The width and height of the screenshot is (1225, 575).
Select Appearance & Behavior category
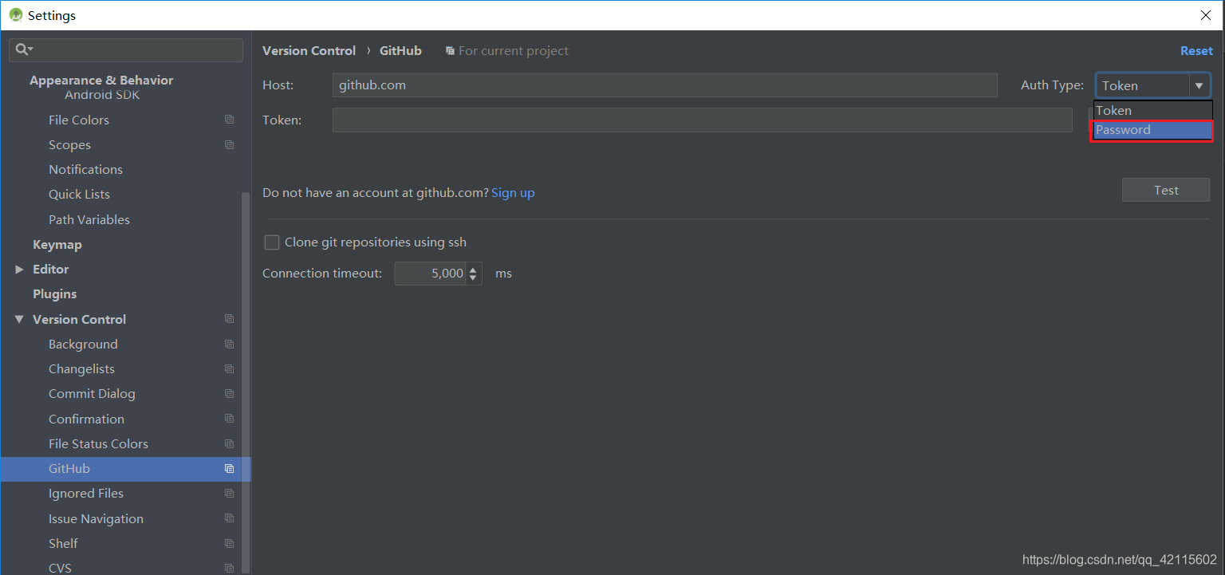point(101,81)
